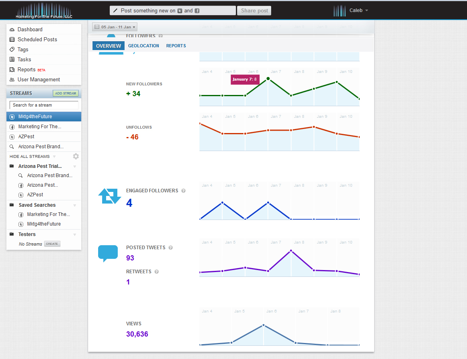
Task: Switch to the Reports tab
Action: [176, 46]
